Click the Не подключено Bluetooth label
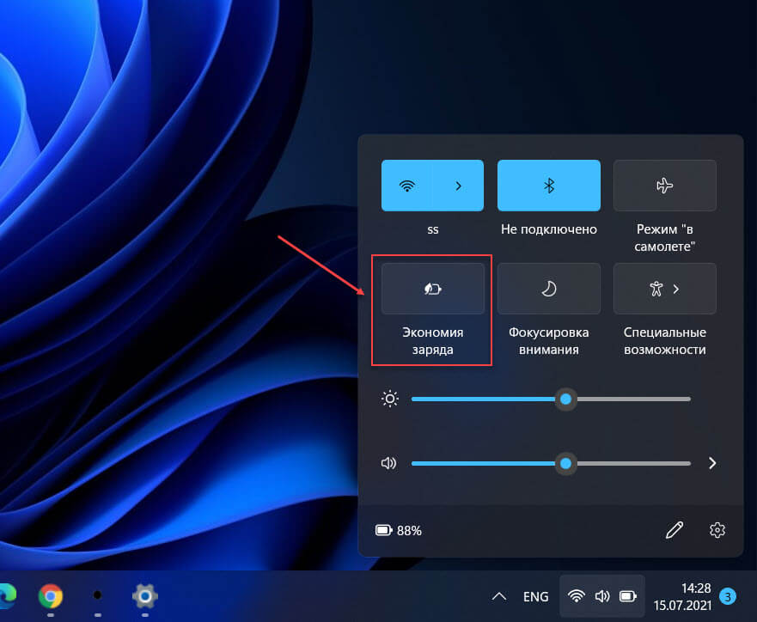757x622 pixels. pos(549,229)
